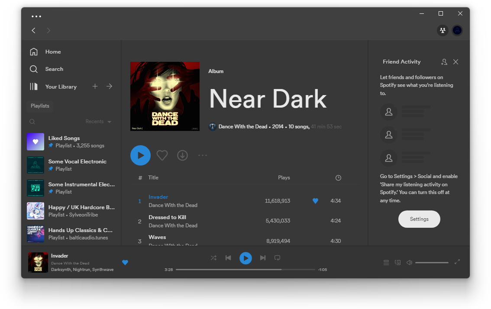Image resolution: width=491 pixels, height=309 pixels.
Task: Seek on playback progress bar
Action: pos(245,269)
